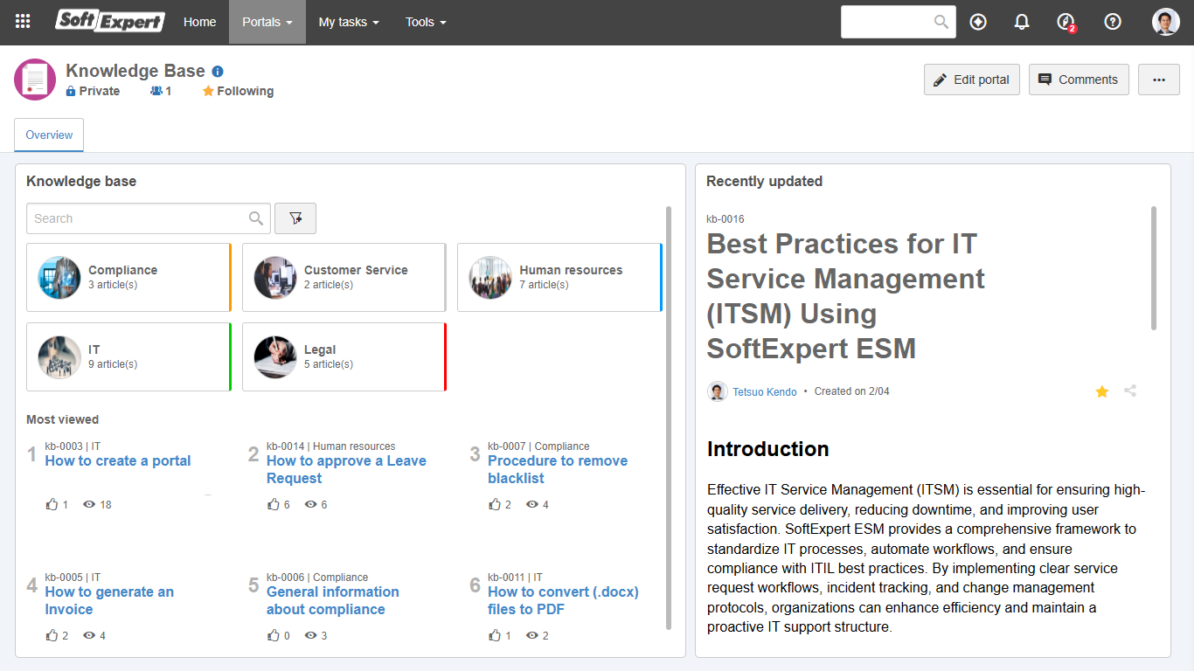Viewport: 1194px width, 671px height.
Task: Open the more options ellipsis button
Action: 1159,80
